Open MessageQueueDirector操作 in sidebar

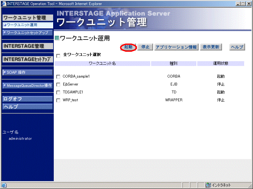28,86
